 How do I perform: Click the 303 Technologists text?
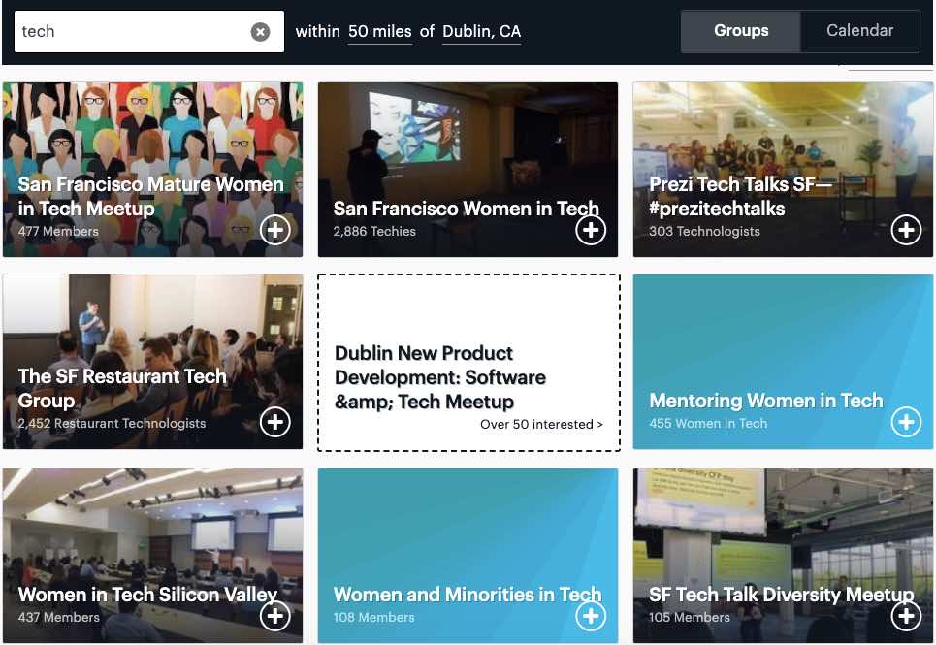coord(704,232)
